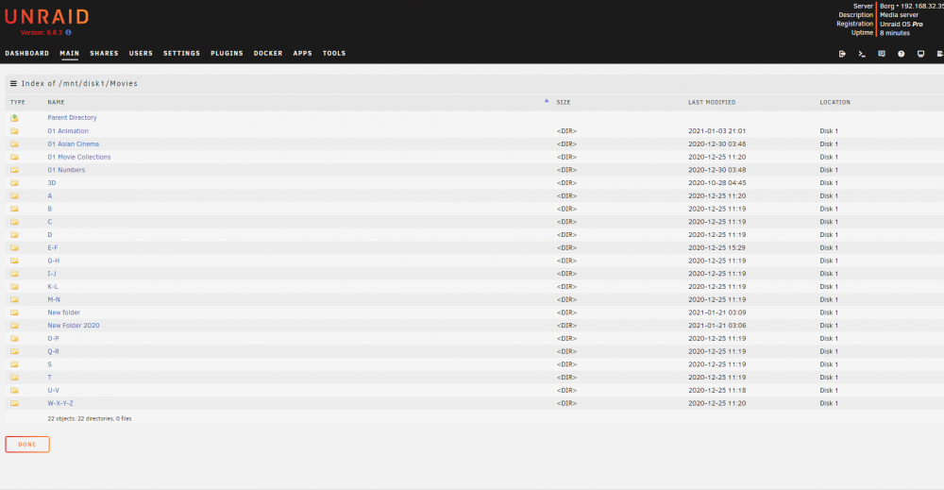
Task: Click the folder icon in the K-L row
Action: click(14, 286)
